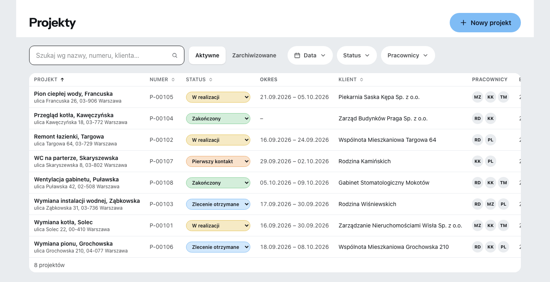
Task: Click RD avatar in Wymiana pionu, Grochowska row
Action: click(x=478, y=247)
